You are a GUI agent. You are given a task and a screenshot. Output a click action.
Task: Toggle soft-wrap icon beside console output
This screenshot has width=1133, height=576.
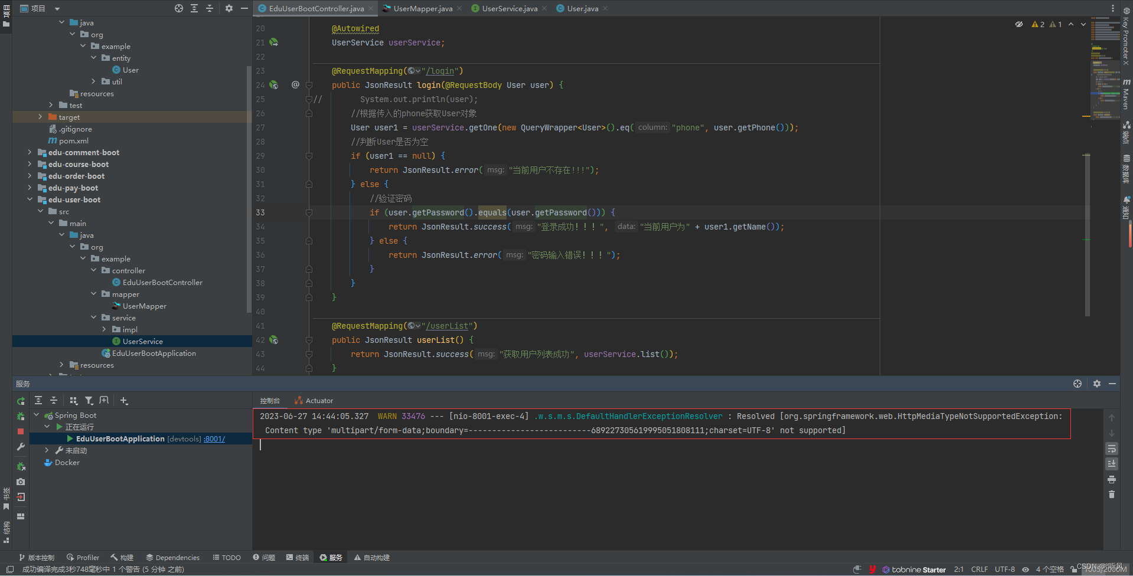[1112, 449]
